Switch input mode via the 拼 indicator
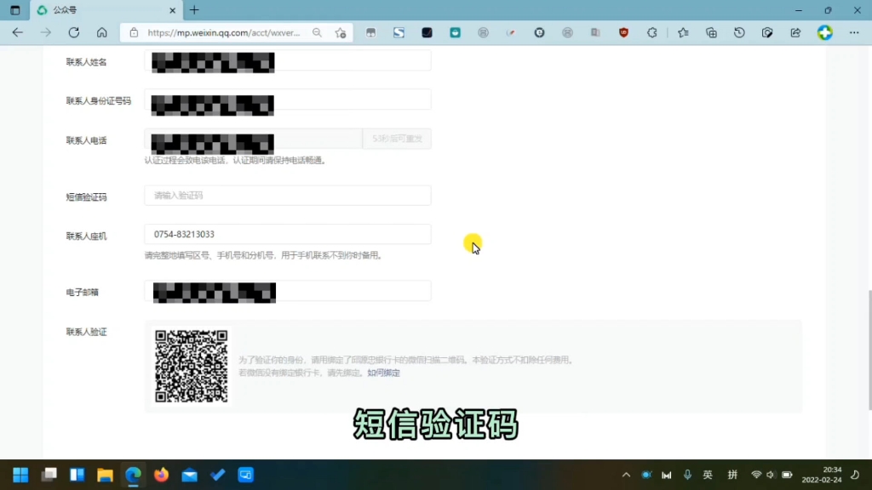Screen dimensions: 872x490 (731, 475)
